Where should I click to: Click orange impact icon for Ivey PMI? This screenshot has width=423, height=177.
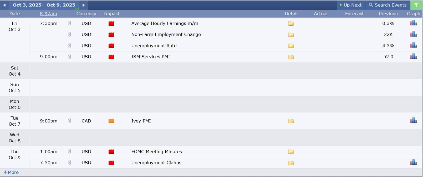(111, 121)
